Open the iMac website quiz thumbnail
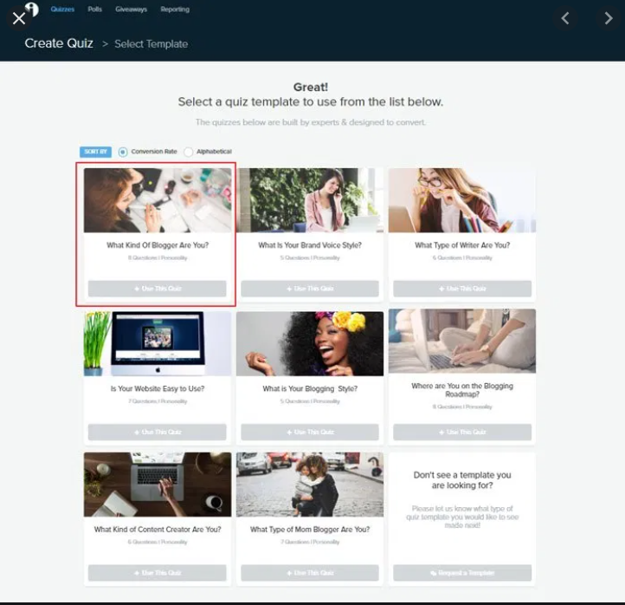This screenshot has width=625, height=605. 158,343
